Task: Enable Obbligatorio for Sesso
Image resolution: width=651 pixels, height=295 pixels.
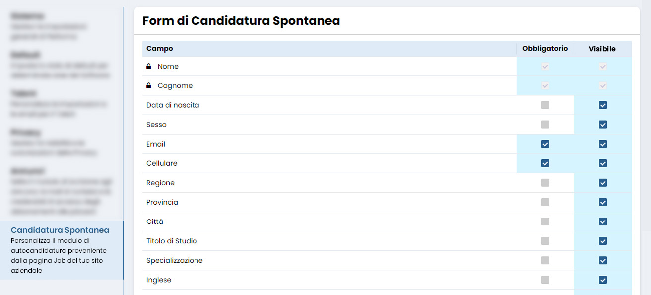Action: click(x=545, y=124)
